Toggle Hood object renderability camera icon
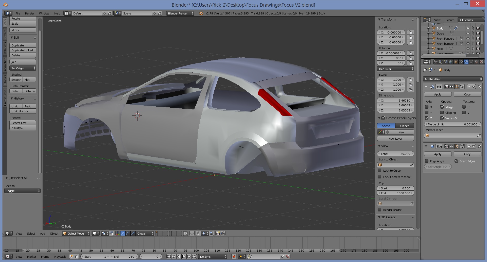This screenshot has height=262, width=487. coord(478,48)
